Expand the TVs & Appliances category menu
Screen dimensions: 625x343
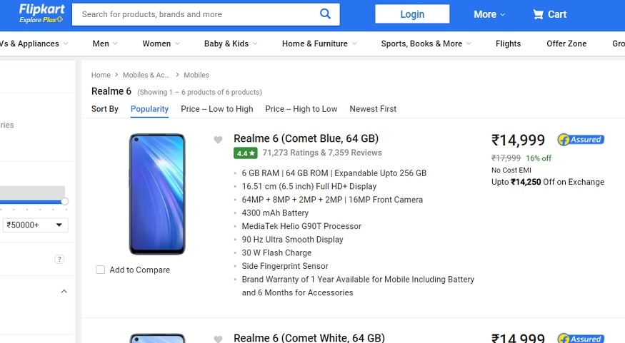coord(34,43)
